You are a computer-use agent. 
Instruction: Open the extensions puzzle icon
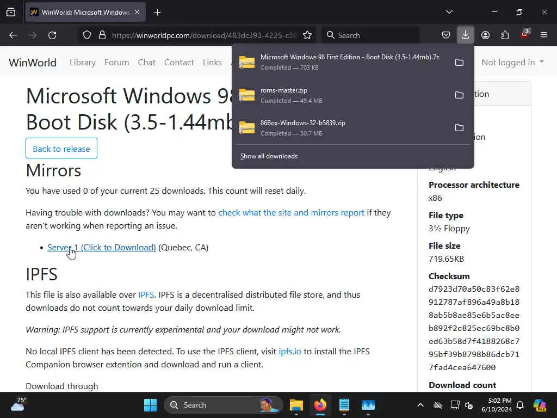click(505, 35)
